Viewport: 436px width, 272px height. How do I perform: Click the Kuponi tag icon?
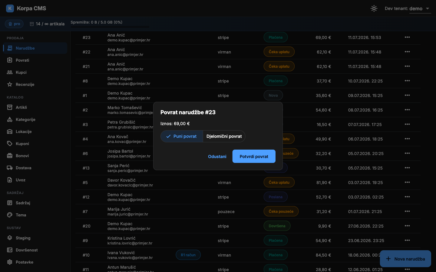tap(10, 144)
